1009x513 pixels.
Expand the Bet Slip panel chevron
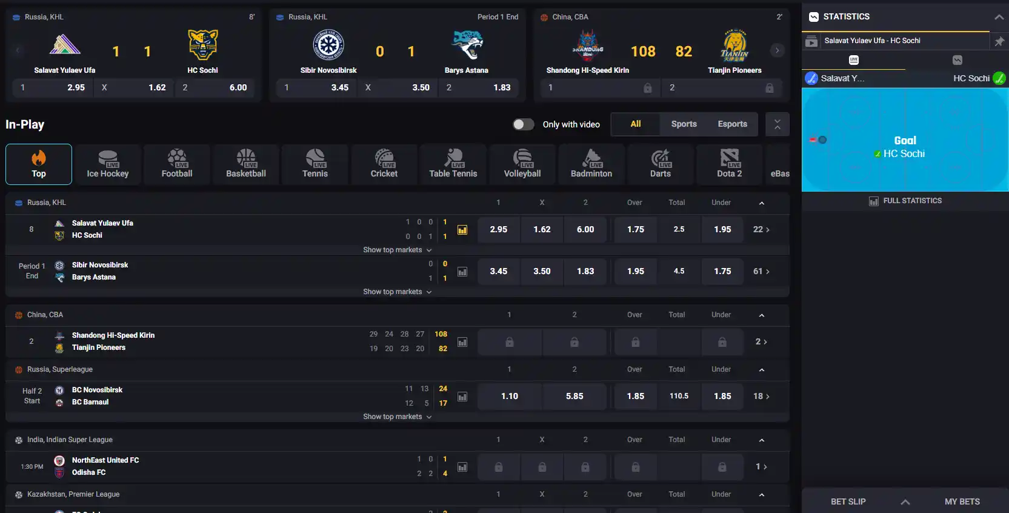905,502
